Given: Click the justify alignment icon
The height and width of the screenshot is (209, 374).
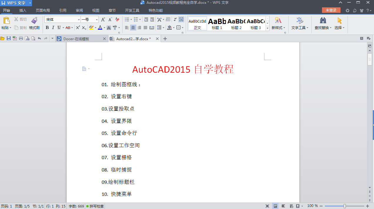Looking at the screenshot, I should [145, 28].
